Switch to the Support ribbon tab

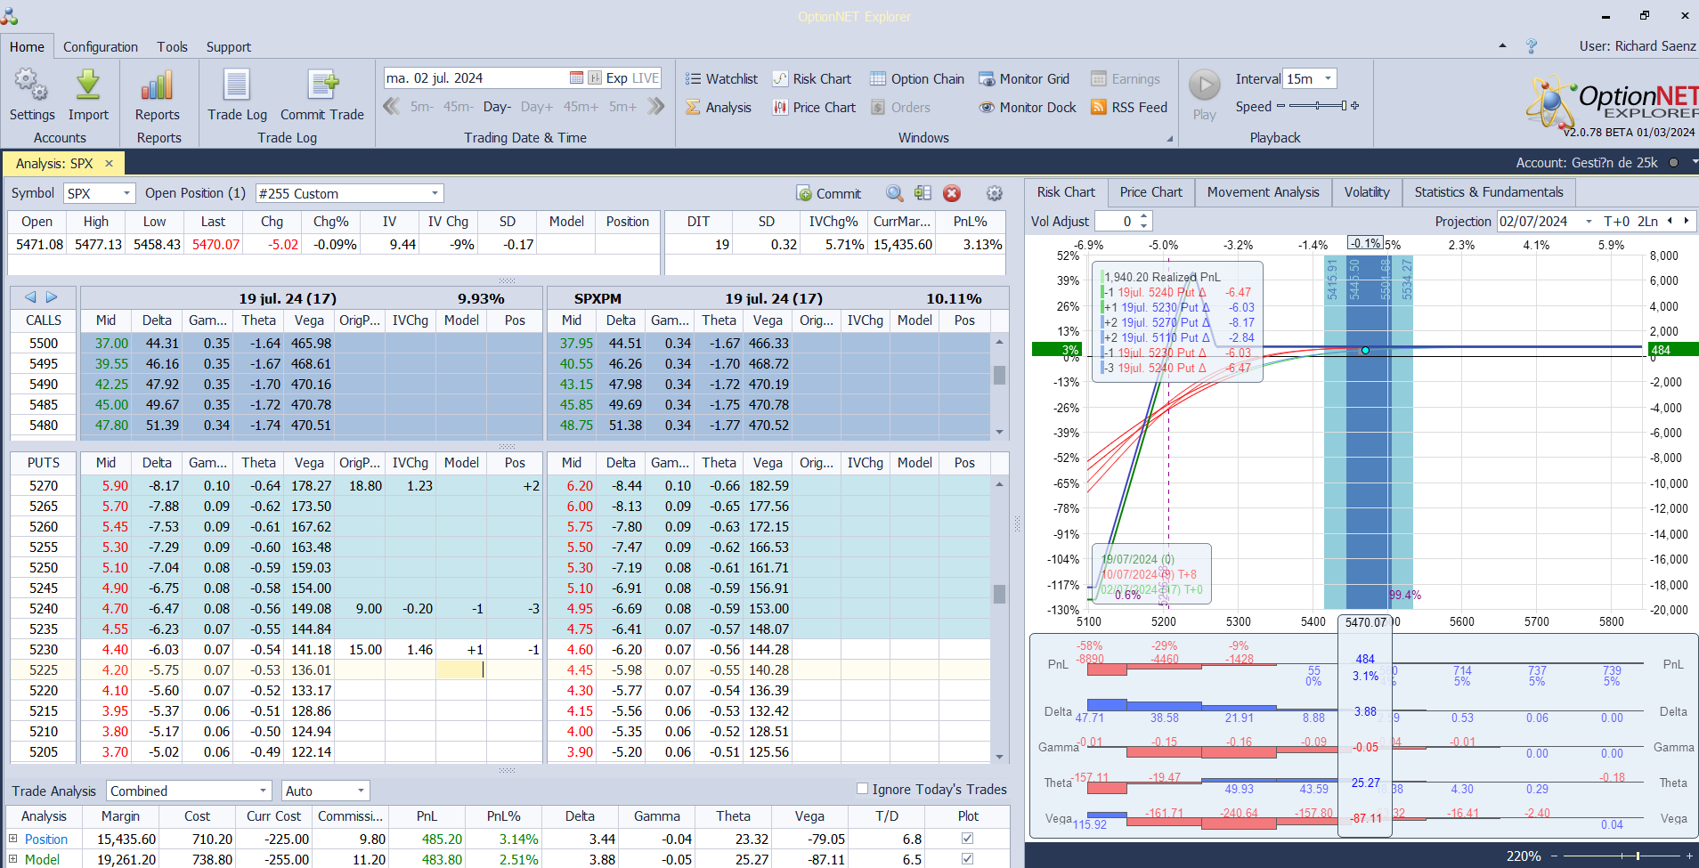tap(229, 47)
